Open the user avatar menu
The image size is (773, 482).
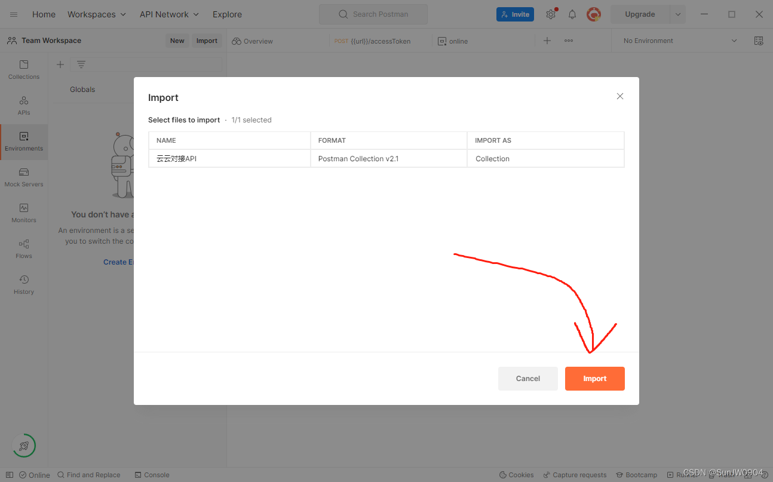click(x=594, y=14)
